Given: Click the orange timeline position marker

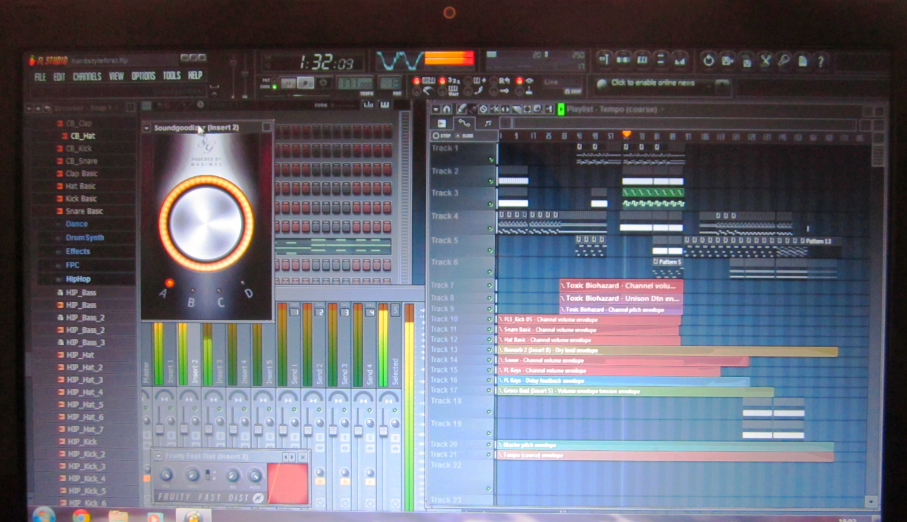Looking at the screenshot, I should (x=626, y=134).
